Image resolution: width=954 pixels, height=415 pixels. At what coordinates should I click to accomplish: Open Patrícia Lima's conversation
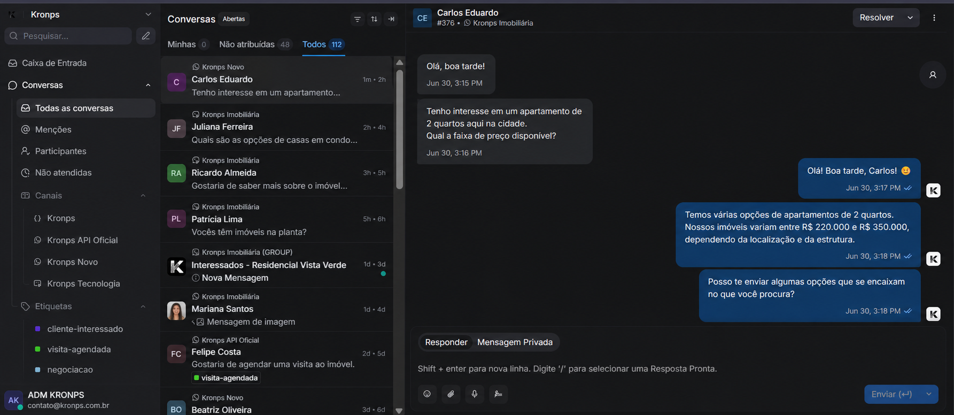277,219
